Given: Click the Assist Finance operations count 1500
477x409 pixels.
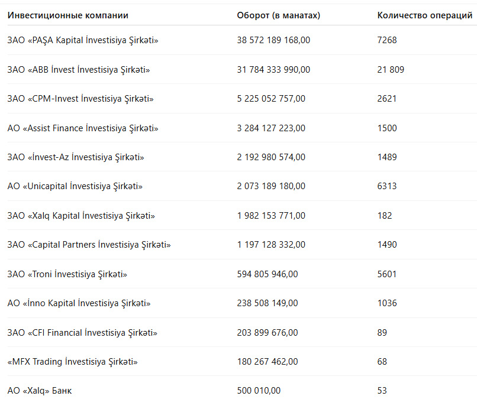Looking at the screenshot, I should (x=387, y=128).
